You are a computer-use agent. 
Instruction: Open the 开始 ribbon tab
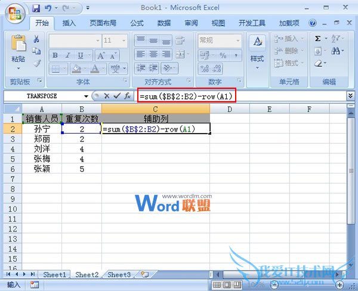pyautogui.click(x=42, y=23)
